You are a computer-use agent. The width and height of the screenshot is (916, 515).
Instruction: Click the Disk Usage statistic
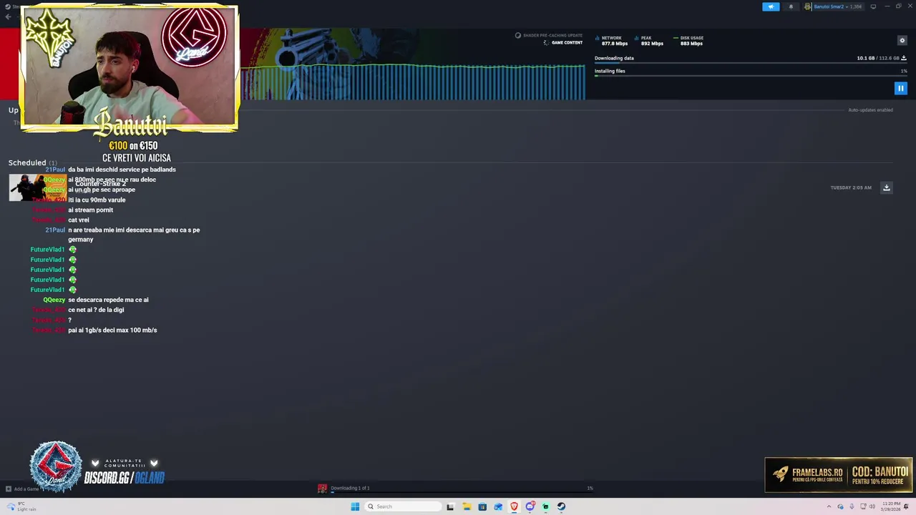688,41
